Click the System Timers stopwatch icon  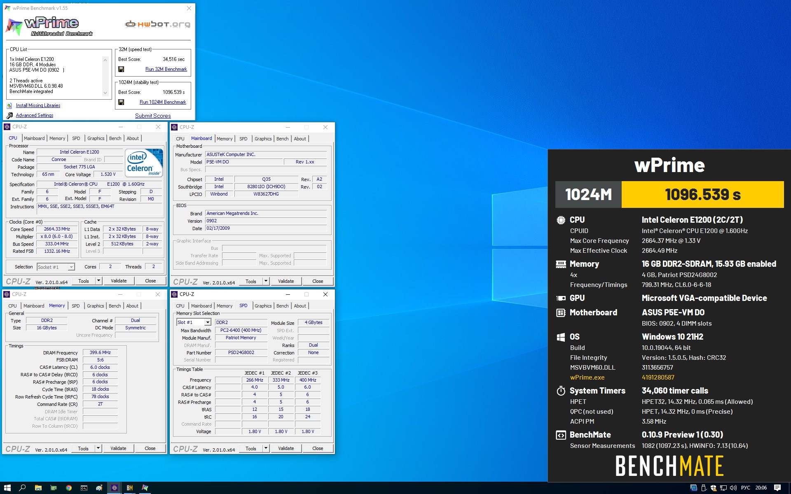(x=561, y=391)
